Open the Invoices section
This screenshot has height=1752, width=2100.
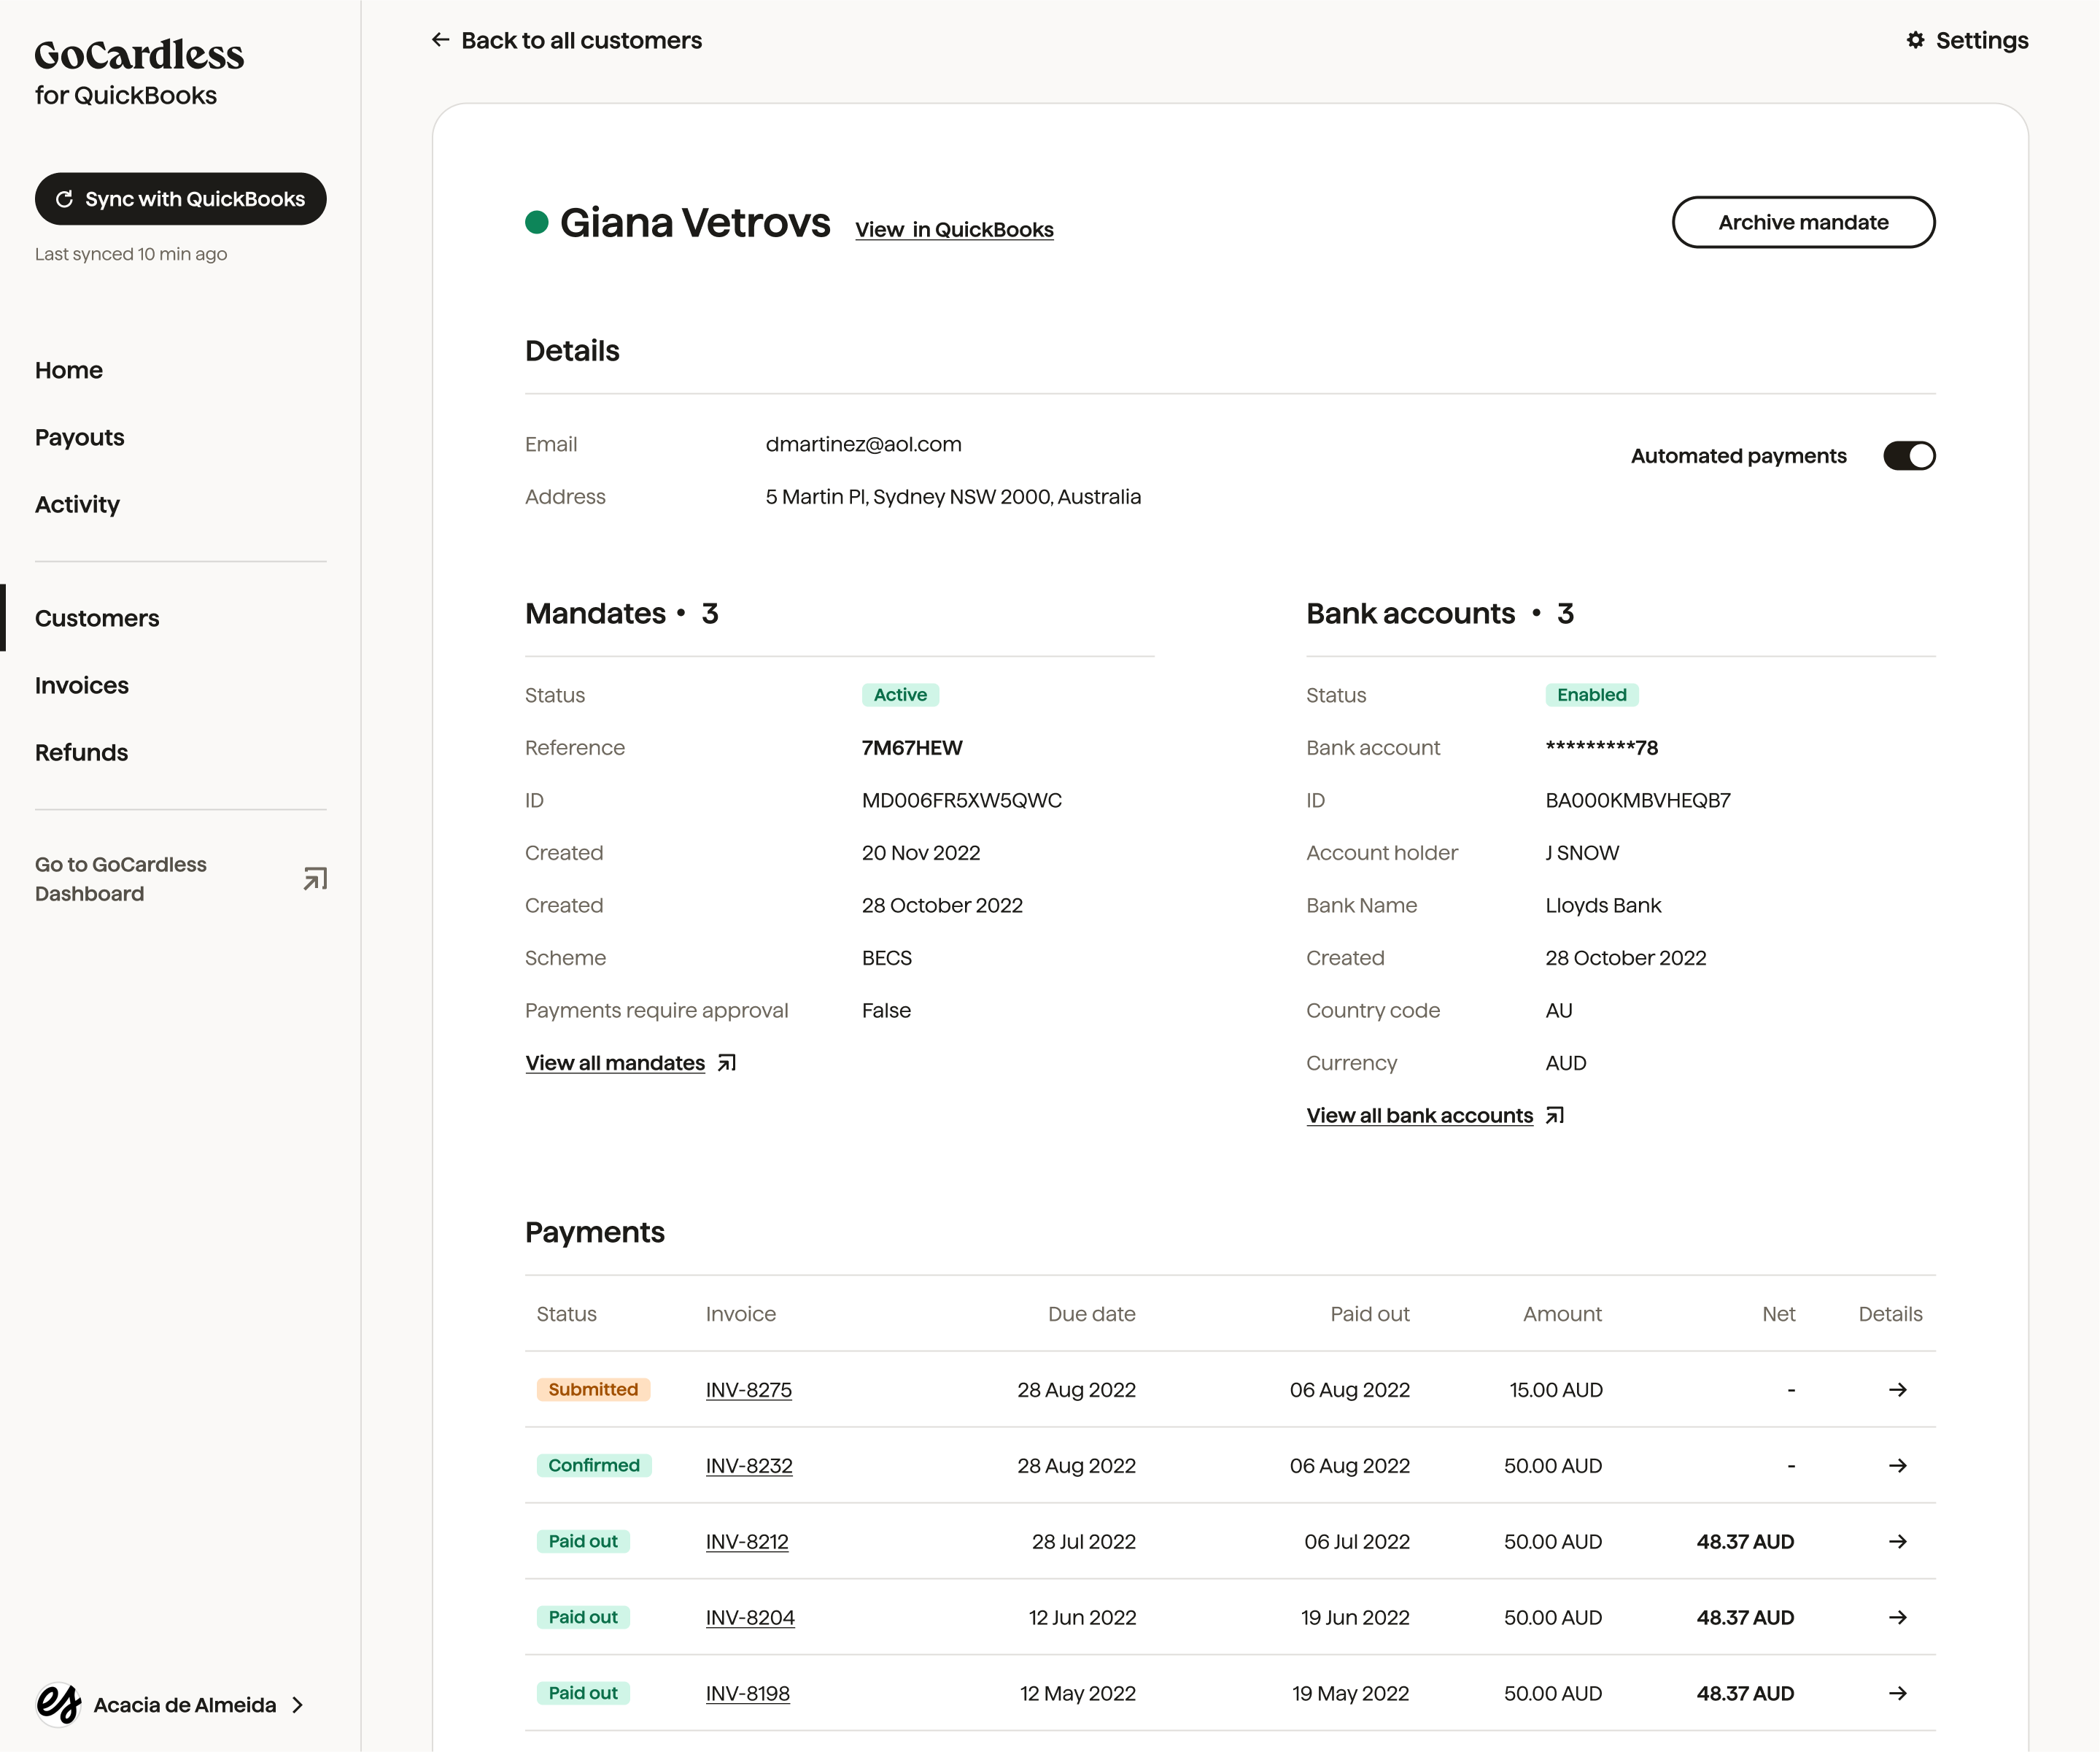(x=81, y=684)
